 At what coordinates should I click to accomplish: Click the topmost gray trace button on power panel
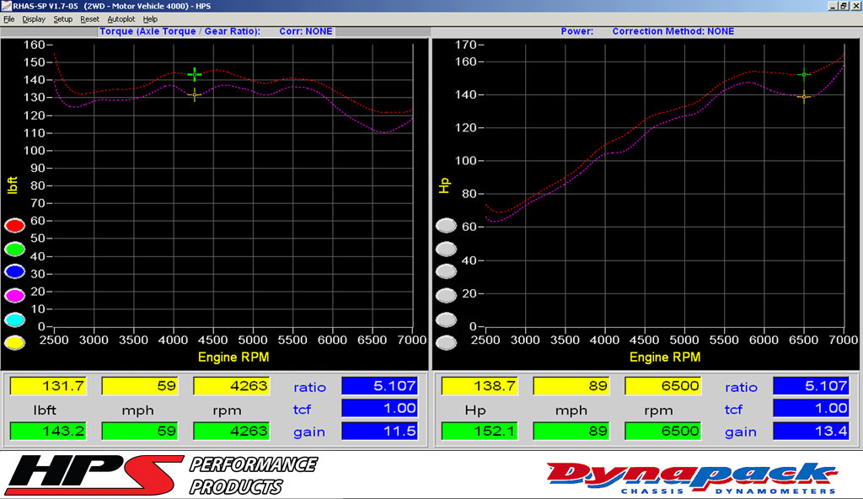coord(447,225)
